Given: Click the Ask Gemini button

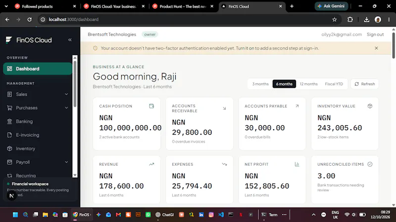Looking at the screenshot, I should click(331, 6).
